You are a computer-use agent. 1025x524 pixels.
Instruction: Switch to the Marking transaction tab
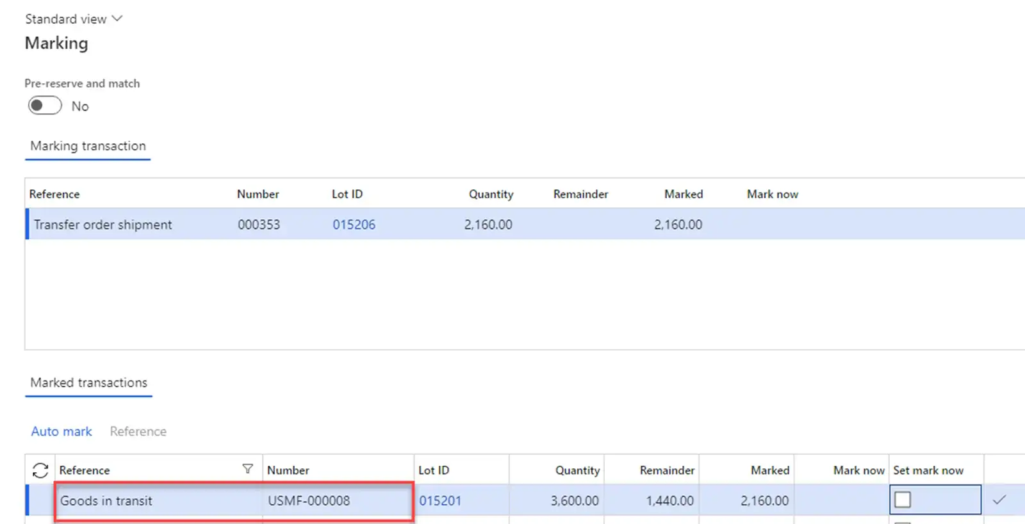[88, 146]
